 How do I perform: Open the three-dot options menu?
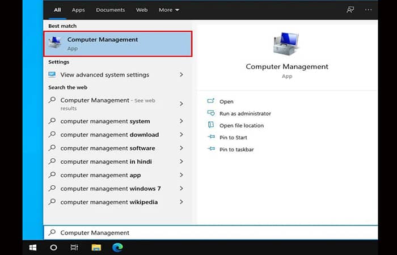(369, 10)
